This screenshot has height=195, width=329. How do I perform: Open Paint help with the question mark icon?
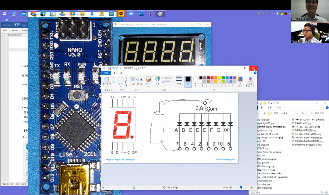(x=255, y=73)
